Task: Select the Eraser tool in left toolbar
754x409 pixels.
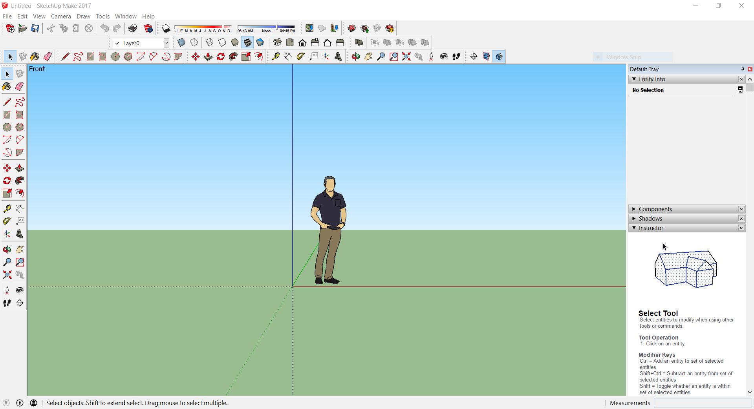Action: click(x=19, y=87)
